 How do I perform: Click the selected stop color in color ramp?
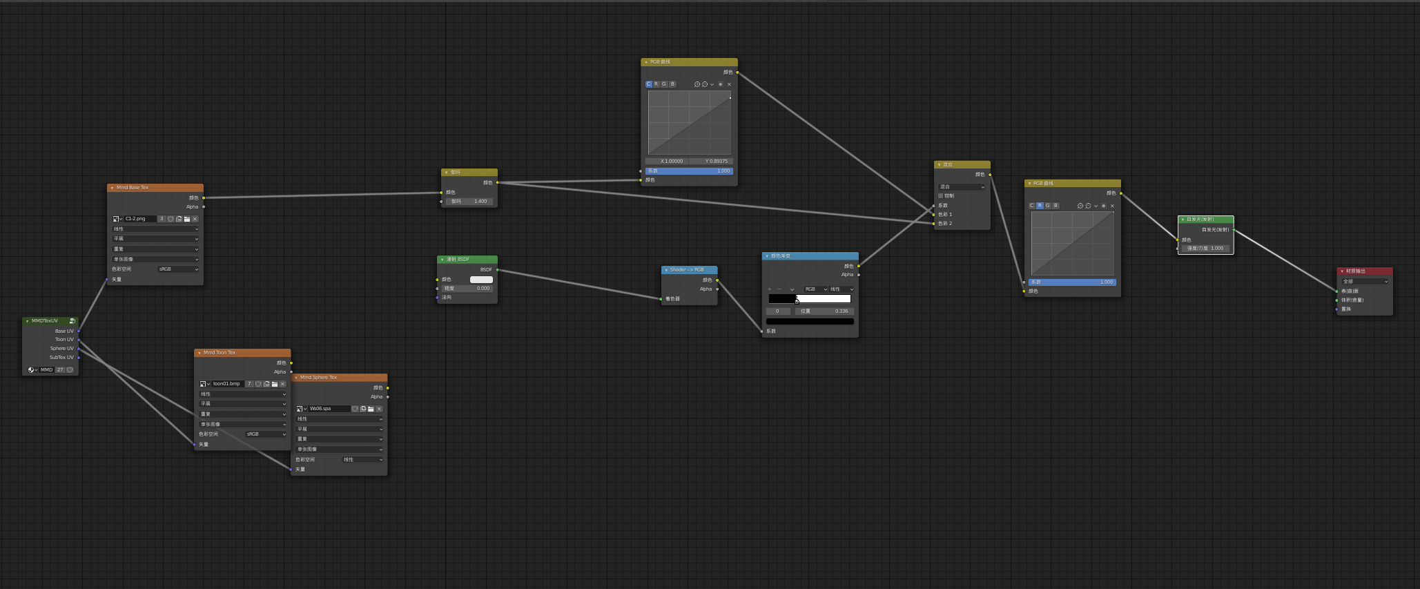pyautogui.click(x=810, y=321)
